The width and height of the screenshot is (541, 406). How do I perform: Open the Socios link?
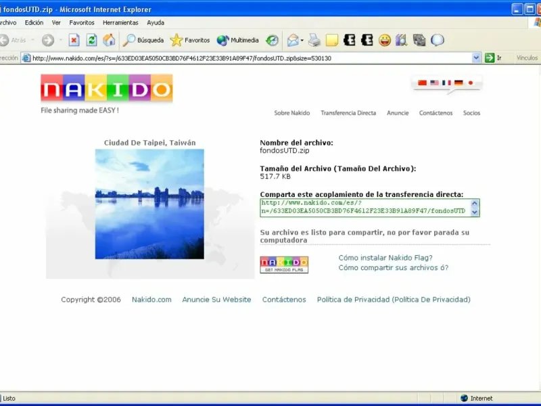471,113
